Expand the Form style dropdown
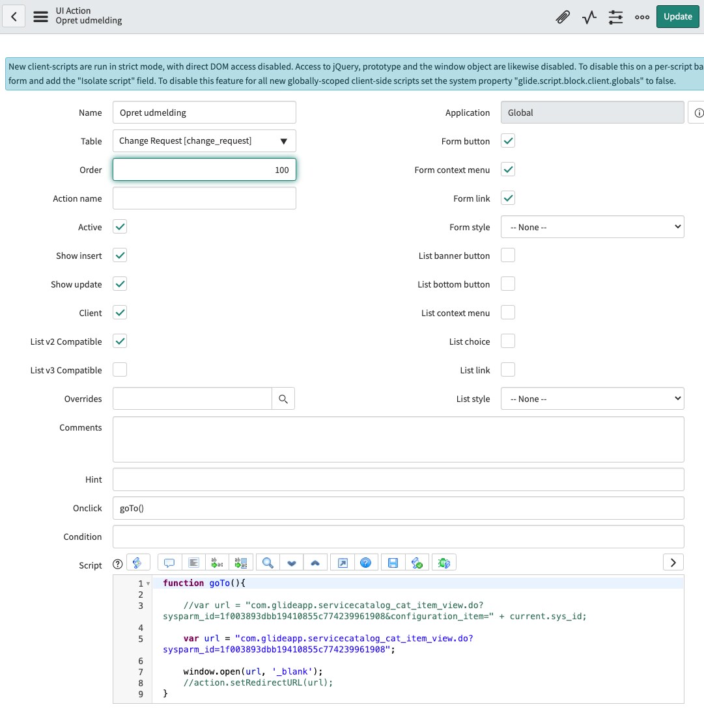 tap(592, 227)
